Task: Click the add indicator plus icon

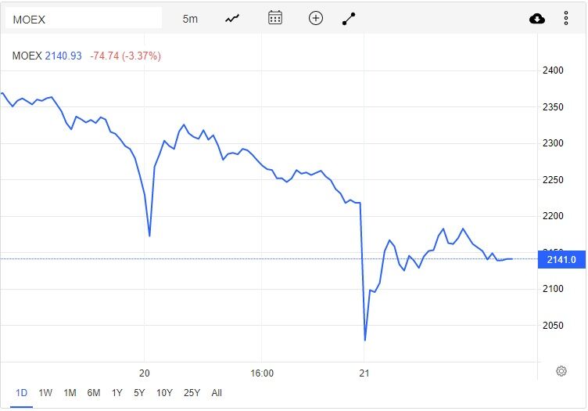Action: [x=316, y=18]
